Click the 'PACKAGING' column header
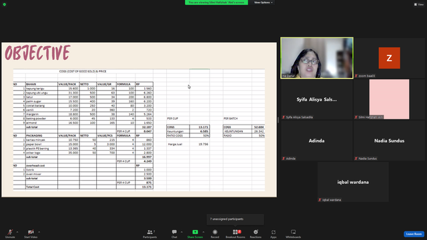The width and height of the screenshot is (427, 240). (34, 135)
